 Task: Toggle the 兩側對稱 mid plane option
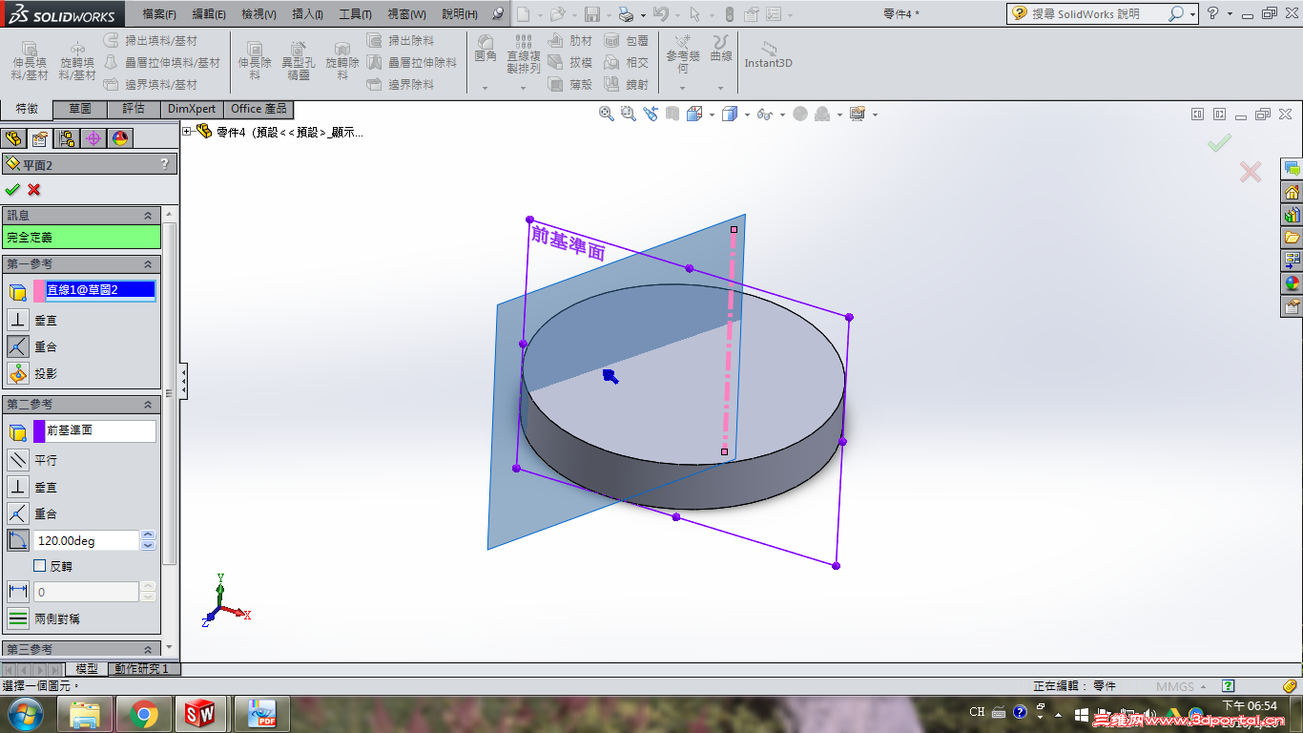tap(18, 618)
